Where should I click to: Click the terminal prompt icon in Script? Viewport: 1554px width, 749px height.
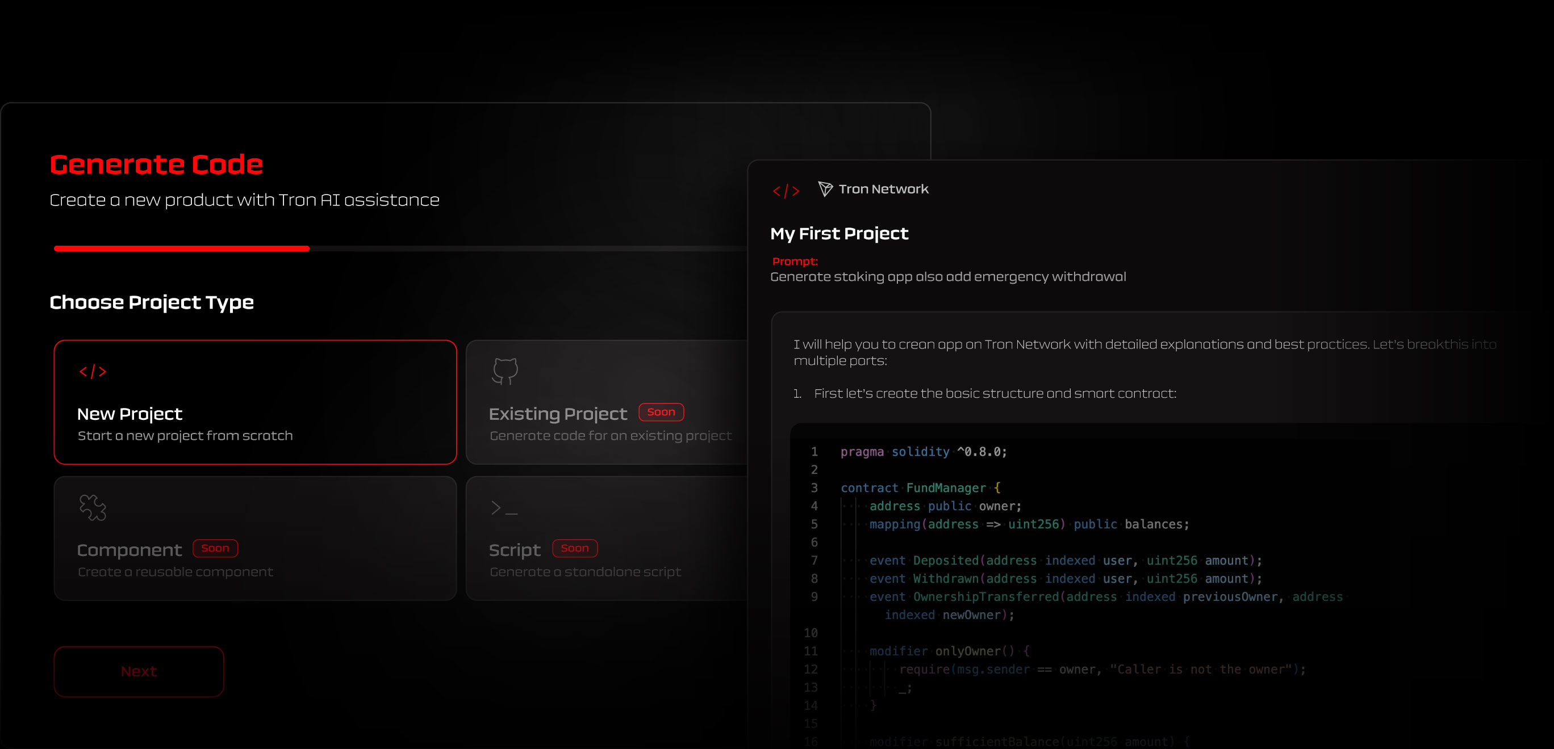[x=504, y=508]
